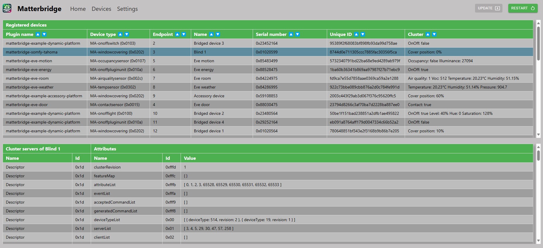Open the Devices page
This screenshot has width=543, height=248.
101,9
